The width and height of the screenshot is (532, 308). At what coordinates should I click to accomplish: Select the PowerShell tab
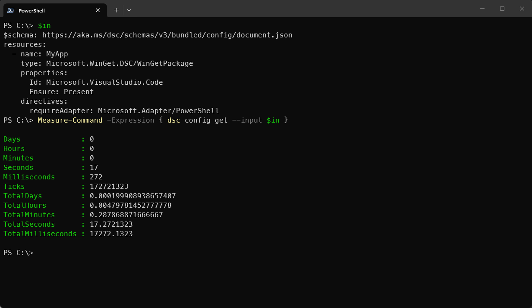click(x=54, y=10)
